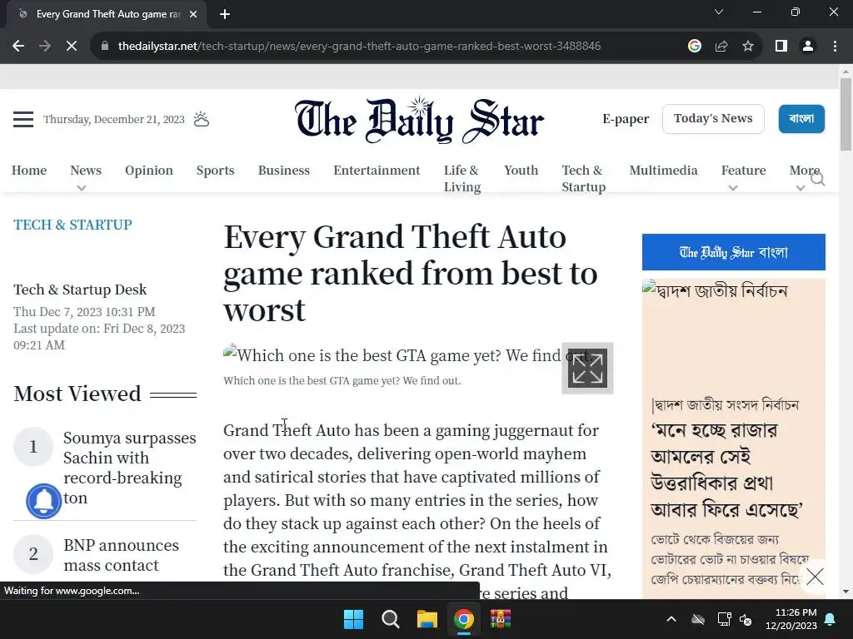This screenshot has width=853, height=639.
Task: Open Opinion section
Action: (149, 170)
